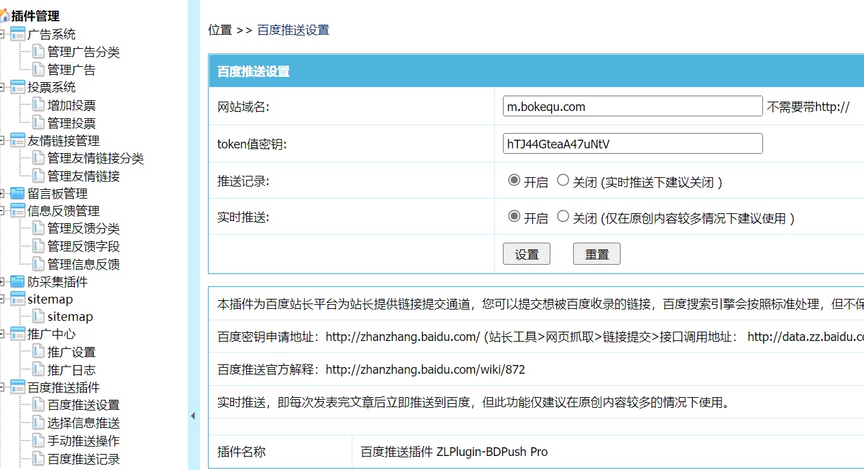
Task: Click the folder icon next to 广告系统
Action: 17,35
